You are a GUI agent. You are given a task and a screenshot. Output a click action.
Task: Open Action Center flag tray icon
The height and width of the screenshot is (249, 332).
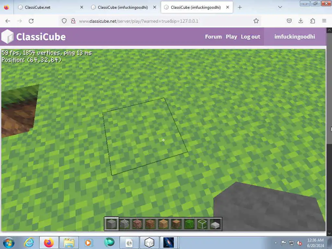283,243
